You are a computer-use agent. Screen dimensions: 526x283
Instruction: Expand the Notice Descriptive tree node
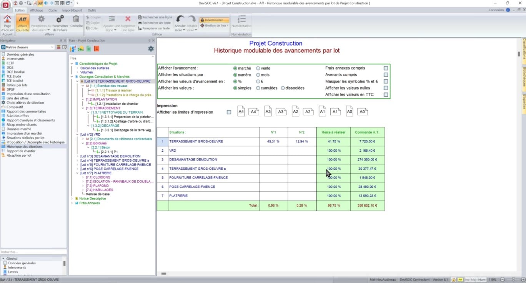[x=72, y=199]
